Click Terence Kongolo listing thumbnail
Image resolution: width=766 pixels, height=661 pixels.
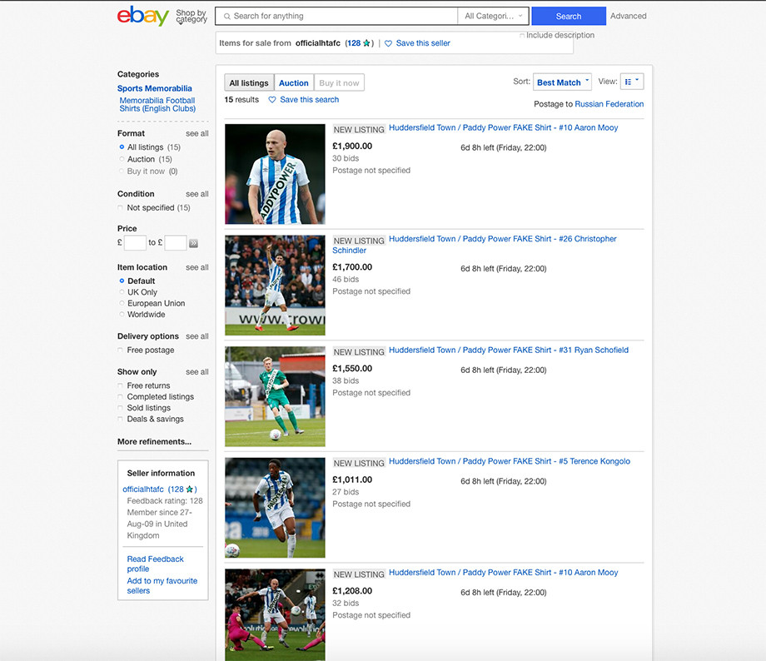point(275,508)
